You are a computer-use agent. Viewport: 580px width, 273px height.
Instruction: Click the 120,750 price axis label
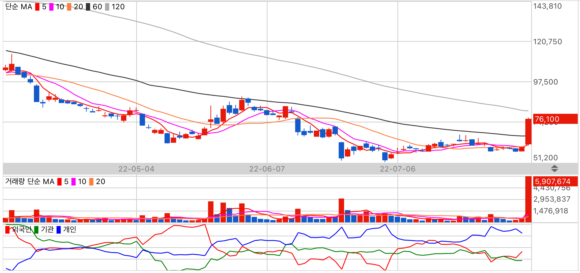[x=547, y=42]
